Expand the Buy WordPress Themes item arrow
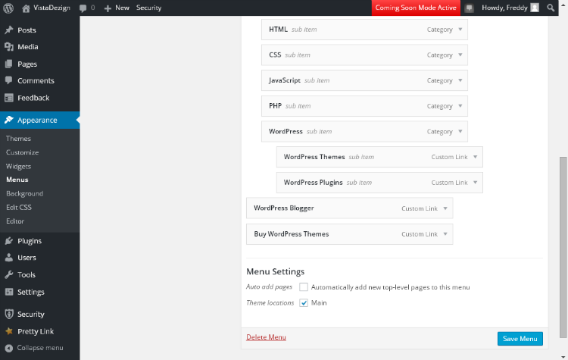The image size is (568, 360). point(445,234)
